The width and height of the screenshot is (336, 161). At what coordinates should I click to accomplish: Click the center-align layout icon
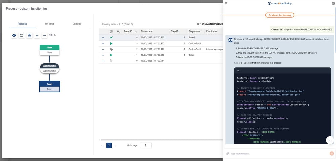pyautogui.click(x=30, y=35)
